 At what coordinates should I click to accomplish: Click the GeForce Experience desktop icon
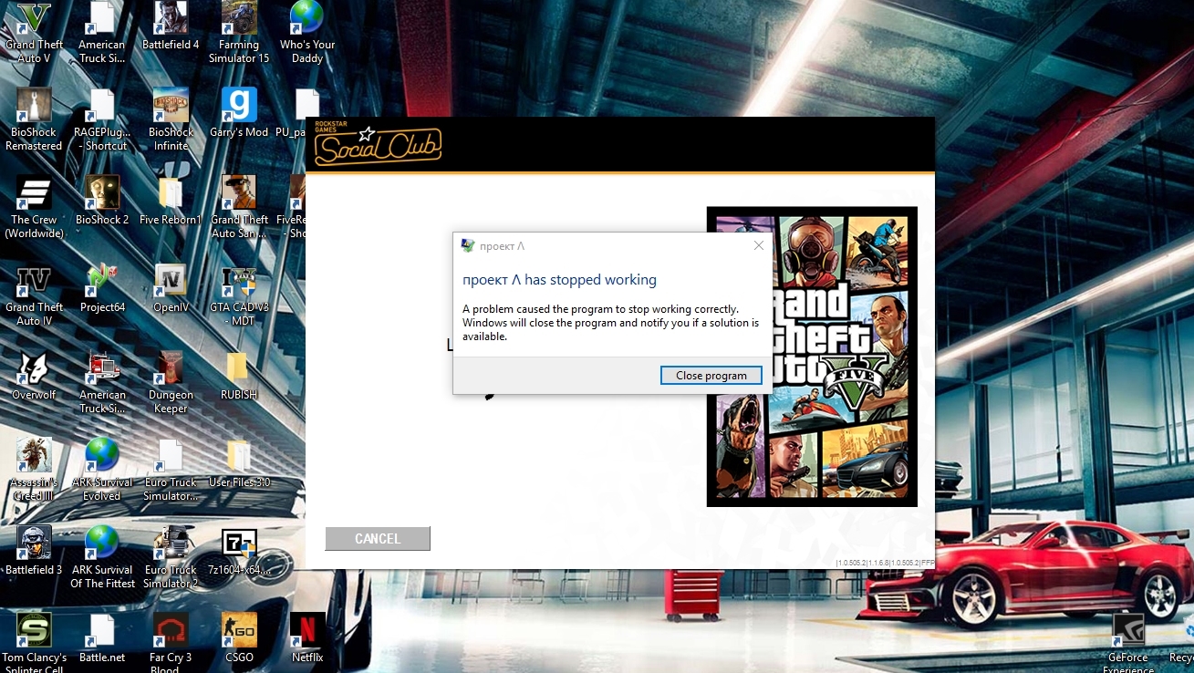point(1128,643)
